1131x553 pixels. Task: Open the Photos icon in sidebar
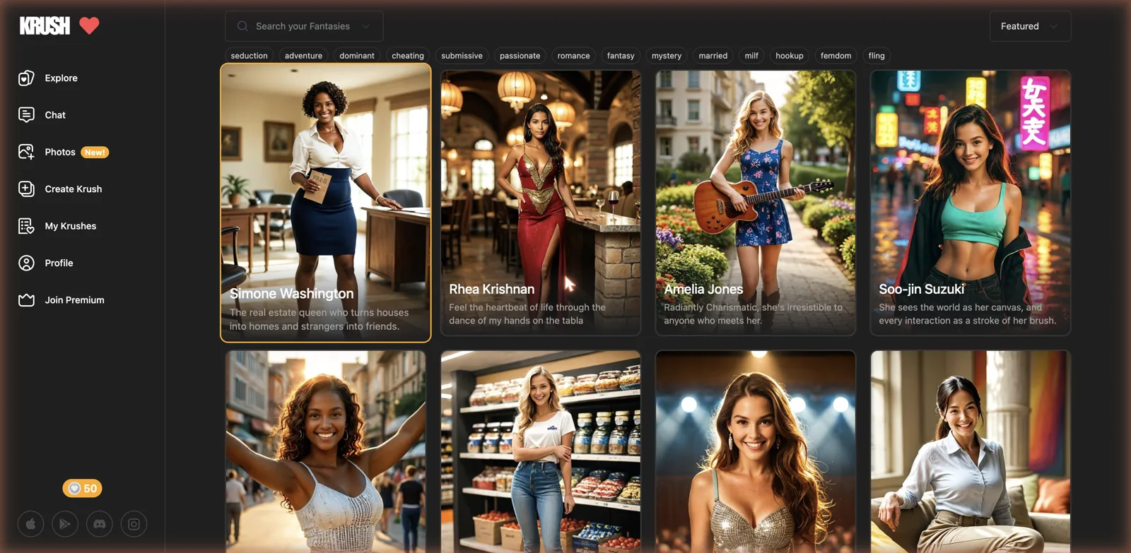(26, 152)
